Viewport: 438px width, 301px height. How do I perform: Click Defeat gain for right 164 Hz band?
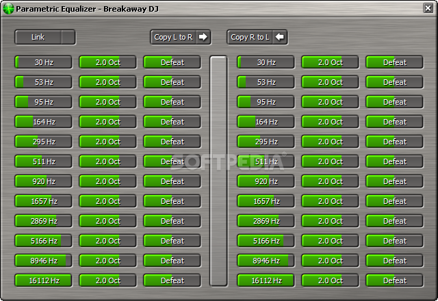394,122
